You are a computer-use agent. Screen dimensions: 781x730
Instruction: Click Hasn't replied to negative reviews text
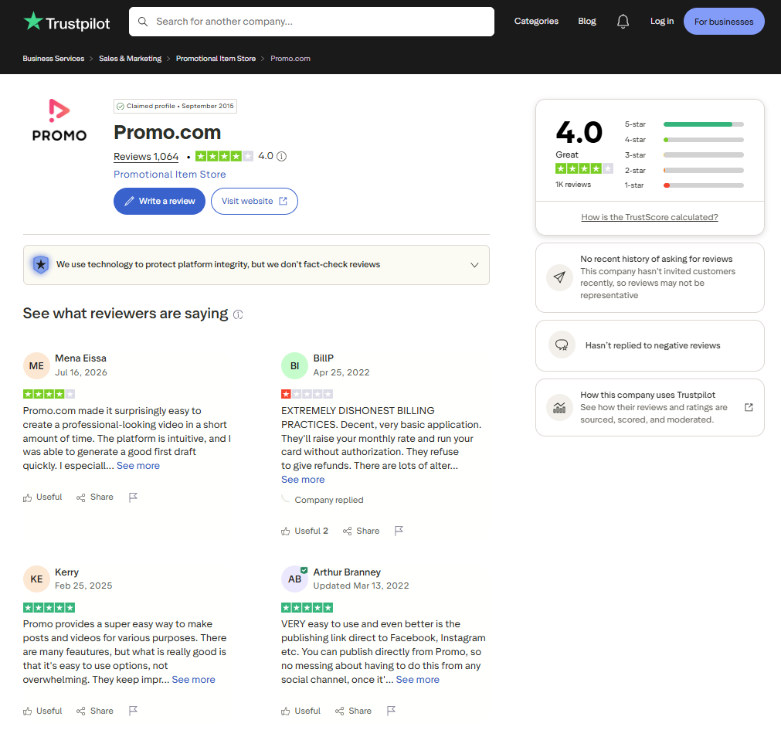[x=653, y=345]
